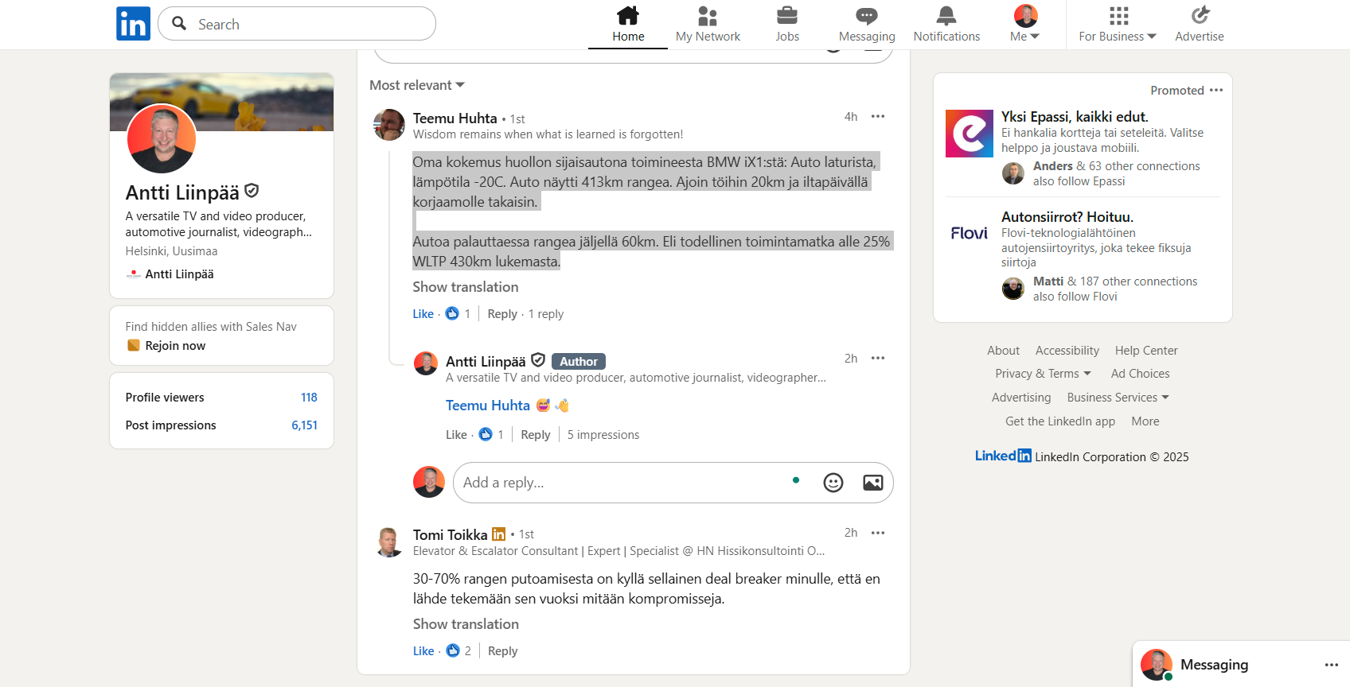Toggle Like on Antti Liinpää's reply
The height and width of the screenshot is (687, 1350).
tap(456, 434)
